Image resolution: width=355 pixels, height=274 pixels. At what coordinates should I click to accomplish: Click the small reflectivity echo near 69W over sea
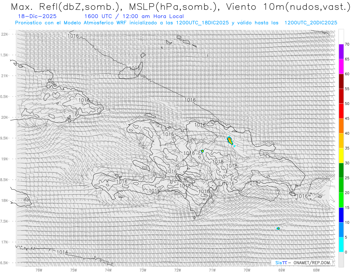(x=278, y=228)
